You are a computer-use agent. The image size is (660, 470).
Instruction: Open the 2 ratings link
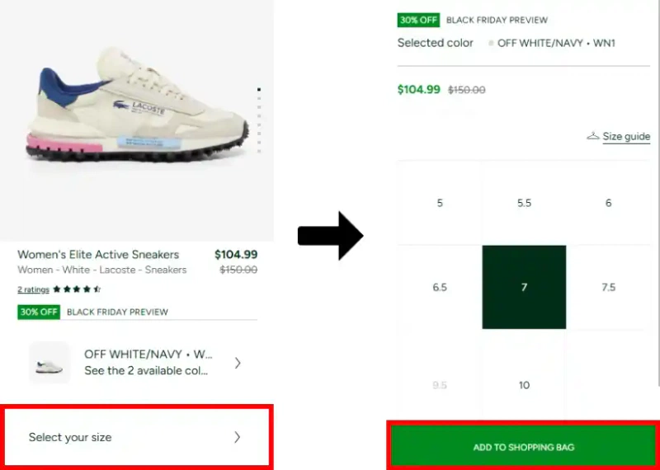(33, 289)
